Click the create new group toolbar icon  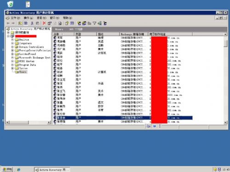[x=84, y=23]
